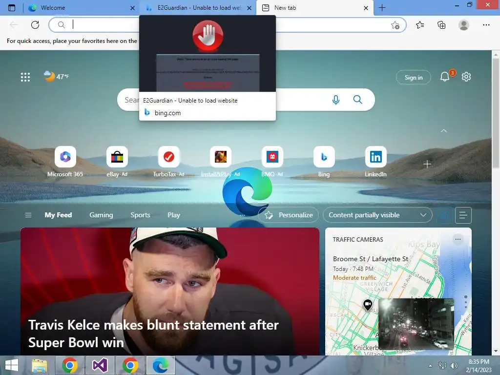The height and width of the screenshot is (375, 500).
Task: Switch feed to grid layout view
Action: point(445,215)
